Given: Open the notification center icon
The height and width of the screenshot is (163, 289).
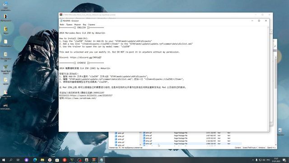Looking at the screenshot, I should 284,160.
